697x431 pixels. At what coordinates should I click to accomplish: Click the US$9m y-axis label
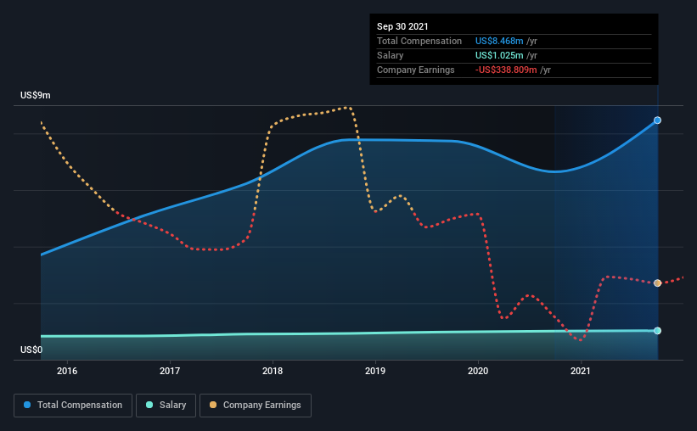[36, 96]
